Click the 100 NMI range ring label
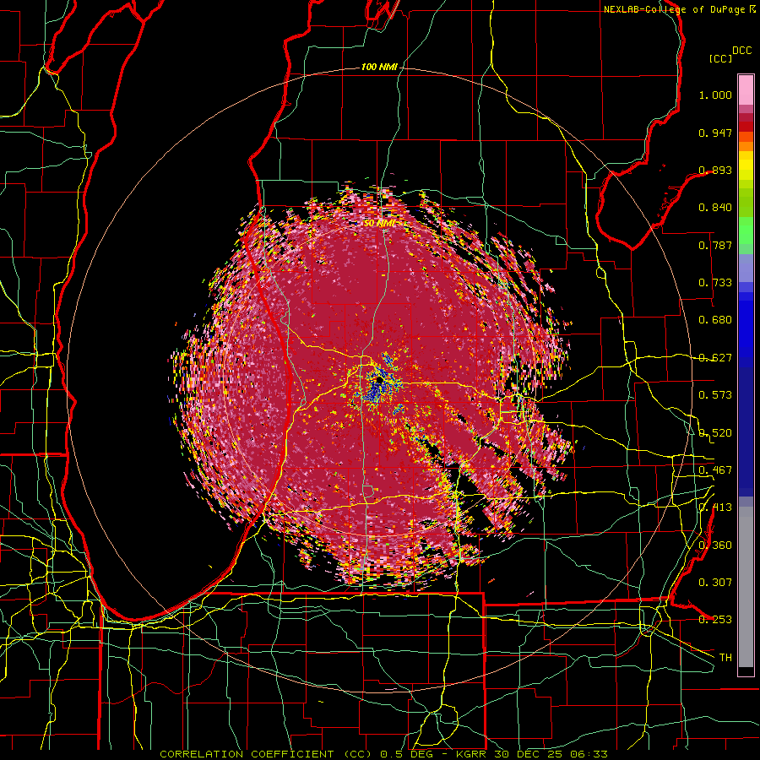Viewport: 760px width, 760px height. point(379,67)
